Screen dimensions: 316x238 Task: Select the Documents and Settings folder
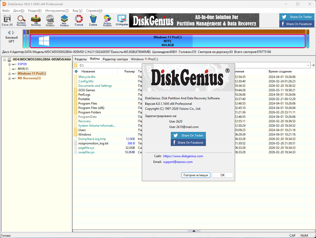tap(95, 86)
